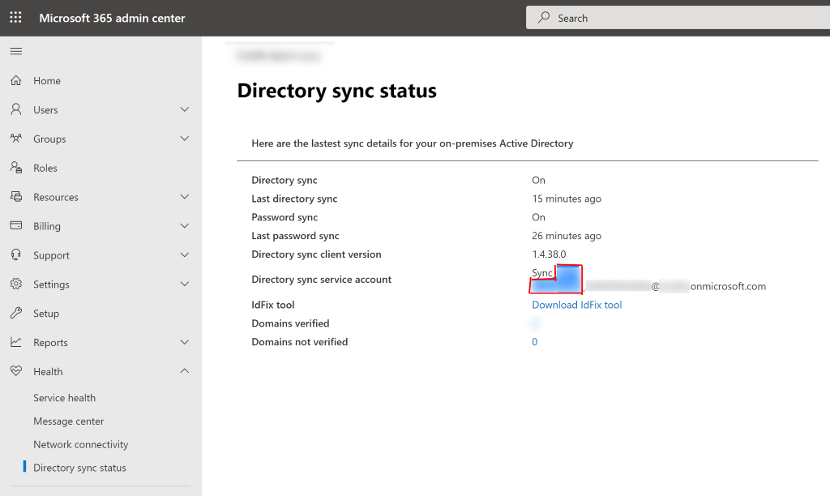
Task: Click the Reports chart icon
Action: (x=16, y=343)
